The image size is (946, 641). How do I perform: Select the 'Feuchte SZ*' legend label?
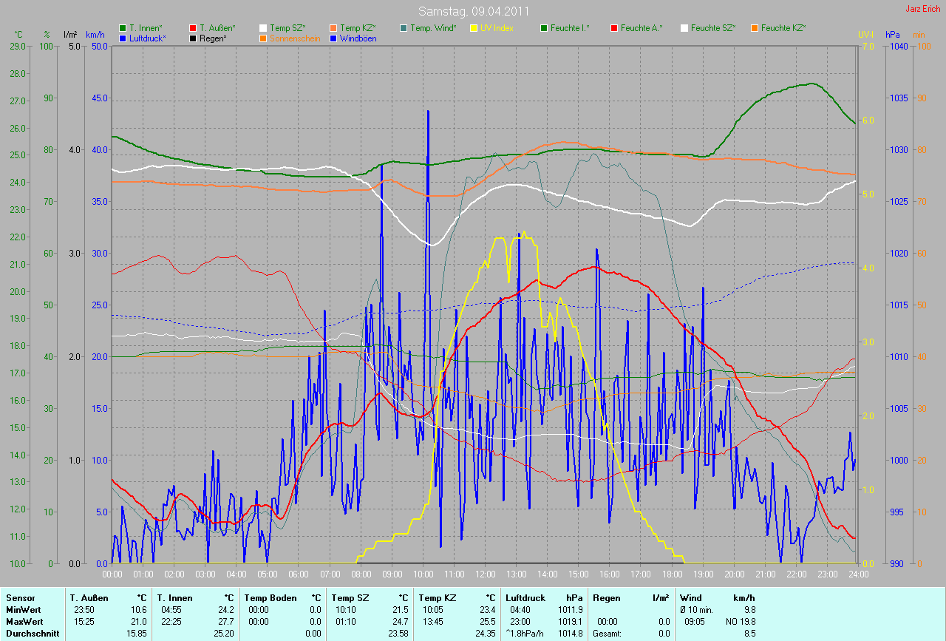click(713, 28)
